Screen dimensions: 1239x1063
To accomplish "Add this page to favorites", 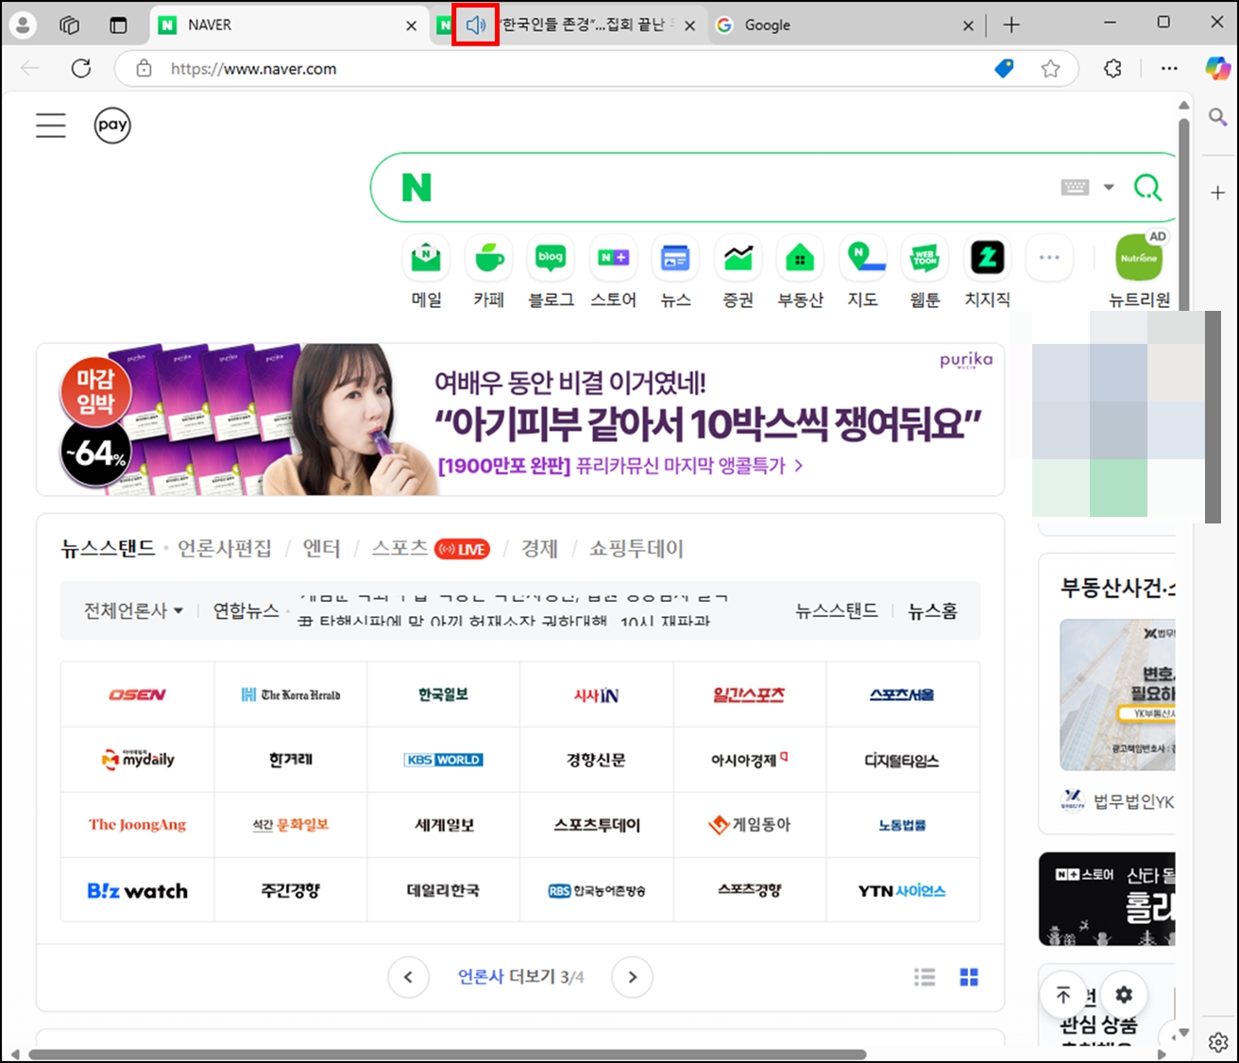I will click(1050, 68).
